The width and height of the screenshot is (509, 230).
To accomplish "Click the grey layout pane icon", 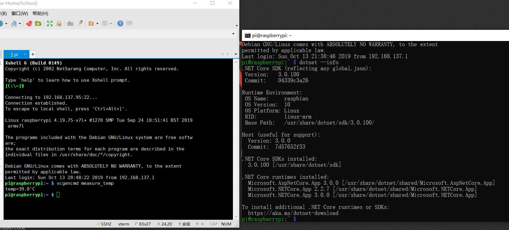I will click(105, 24).
